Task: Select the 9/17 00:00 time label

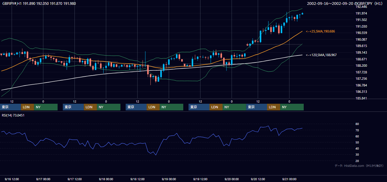Action: click(43, 179)
